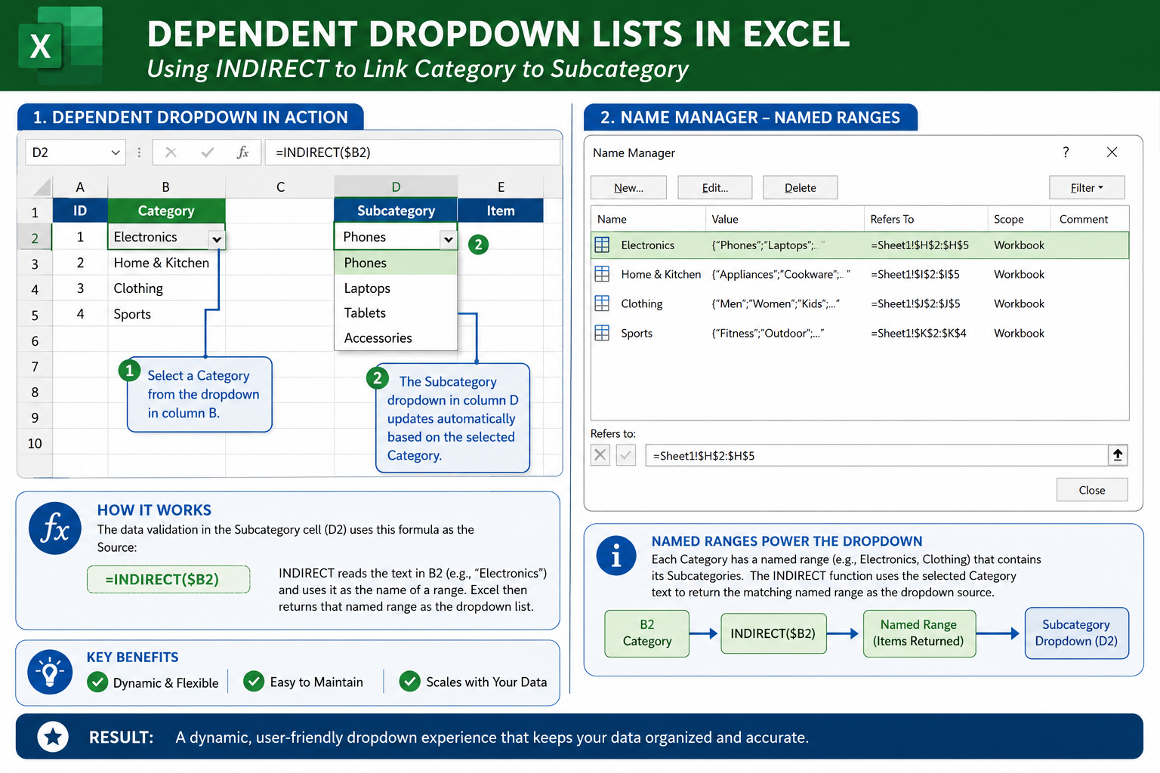Click the Item header cell
1160x773 pixels.
click(500, 211)
